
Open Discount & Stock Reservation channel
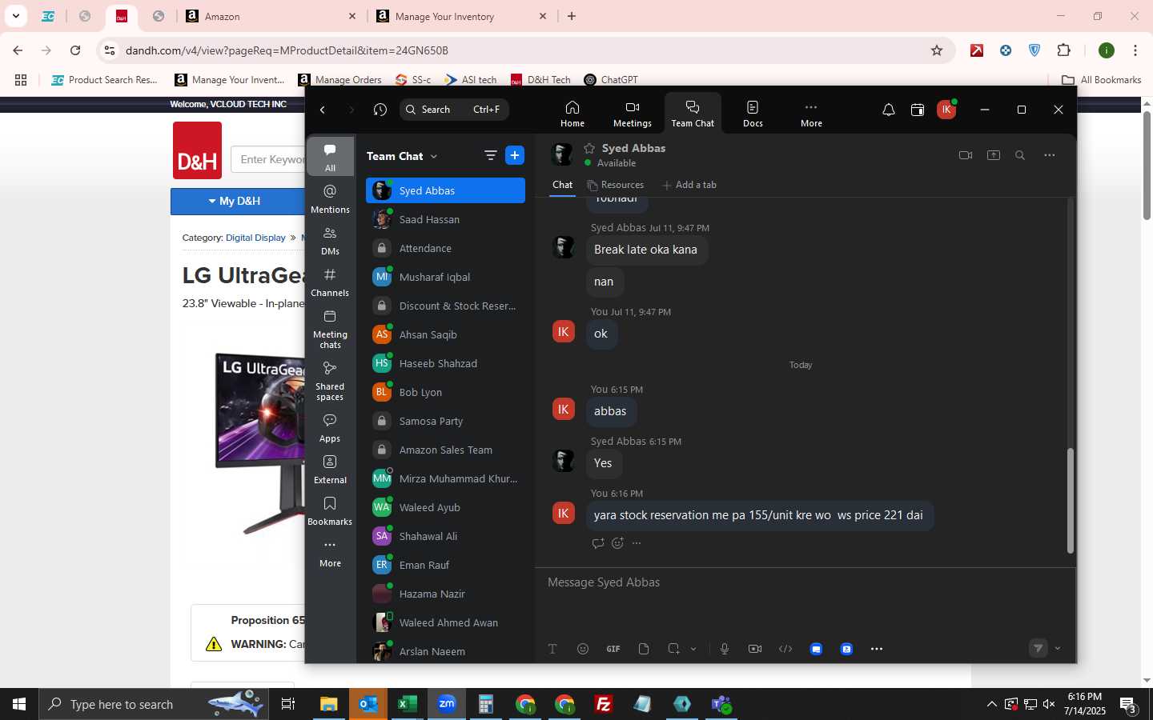click(445, 306)
